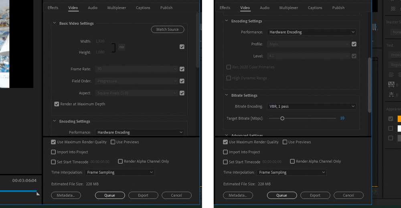Uncheck Render at Maximum Depth
This screenshot has height=208, width=401.
[57, 104]
